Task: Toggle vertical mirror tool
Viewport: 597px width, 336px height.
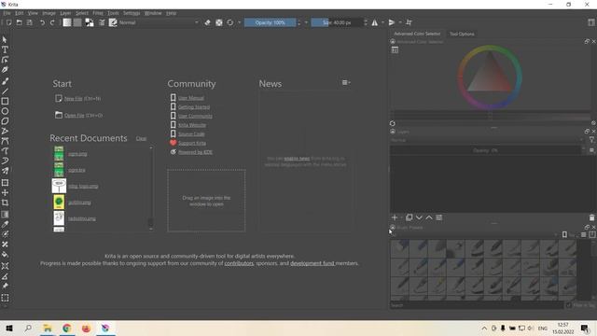Action: point(392,22)
